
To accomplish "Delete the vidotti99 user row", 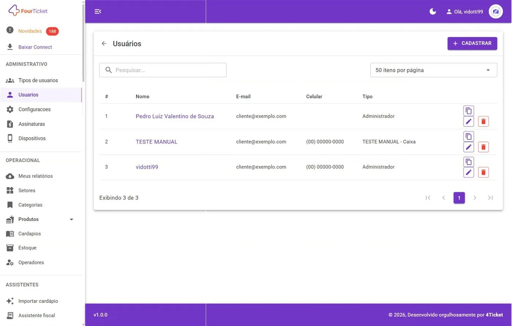I will pos(483,172).
